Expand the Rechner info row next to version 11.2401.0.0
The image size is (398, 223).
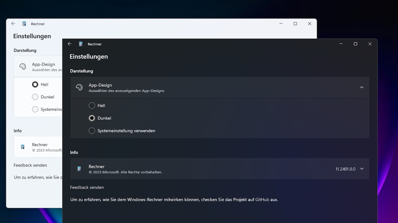(362, 169)
